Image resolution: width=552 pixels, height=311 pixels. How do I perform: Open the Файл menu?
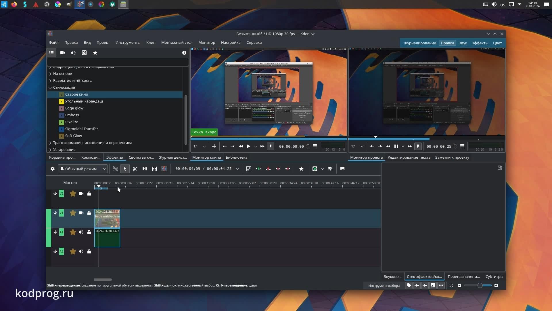point(54,42)
